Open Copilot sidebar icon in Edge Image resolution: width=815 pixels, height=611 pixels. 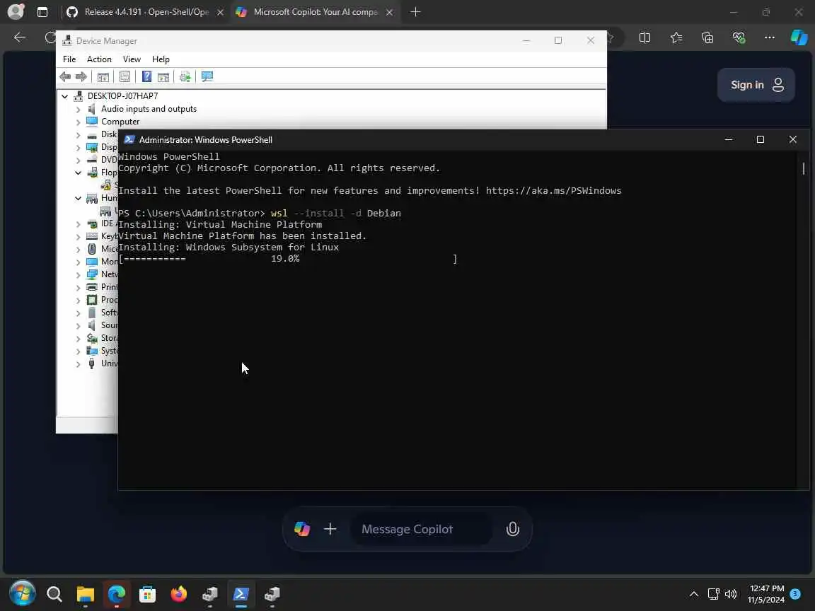click(799, 37)
